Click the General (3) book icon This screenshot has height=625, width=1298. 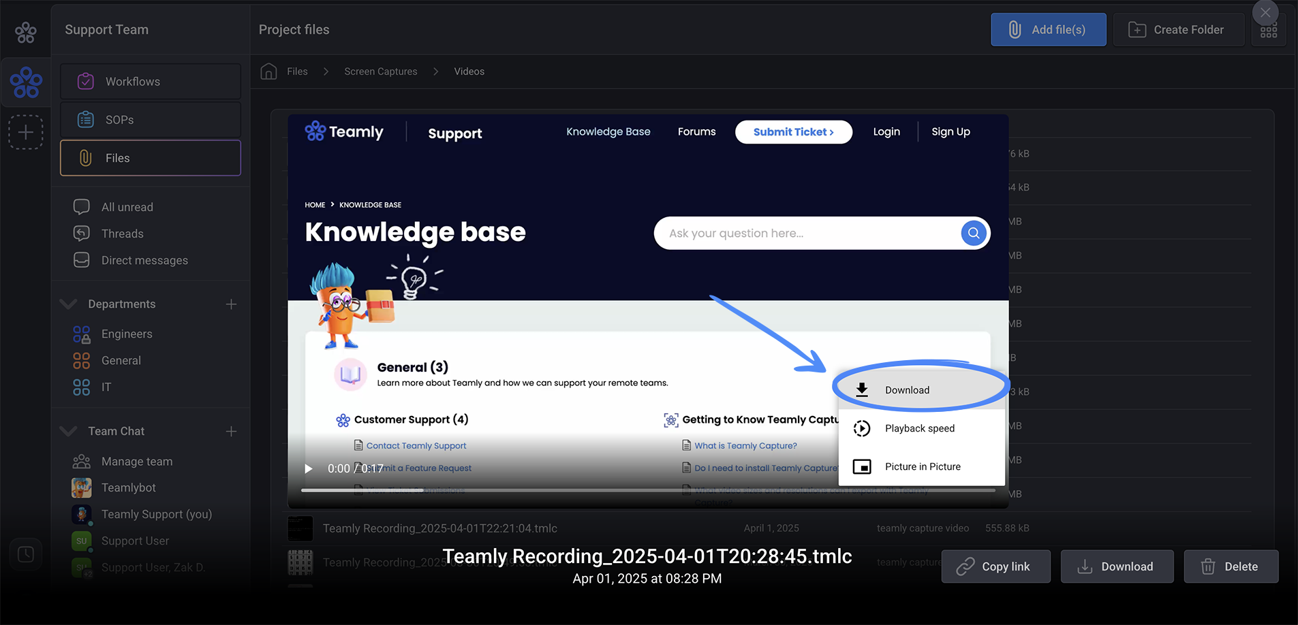[351, 374]
